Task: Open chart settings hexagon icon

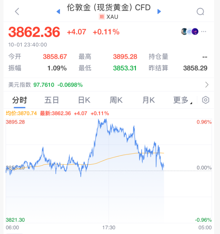Action: point(206,100)
